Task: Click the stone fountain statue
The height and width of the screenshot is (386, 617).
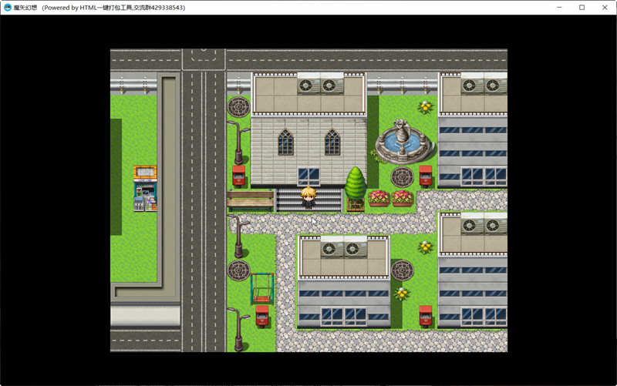Action: coord(400,139)
